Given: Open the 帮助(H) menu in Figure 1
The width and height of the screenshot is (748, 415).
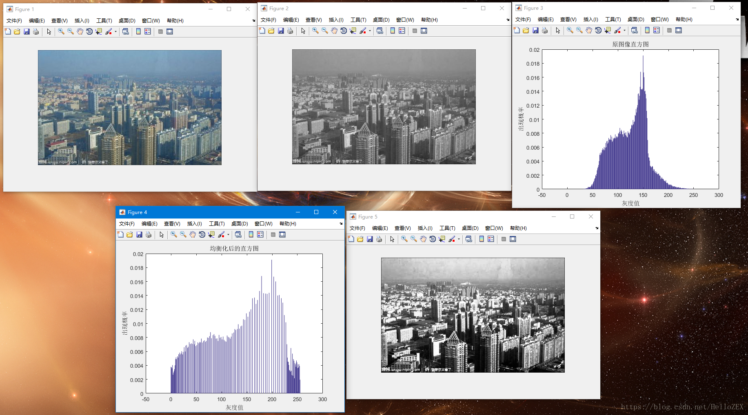Looking at the screenshot, I should pyautogui.click(x=175, y=21).
